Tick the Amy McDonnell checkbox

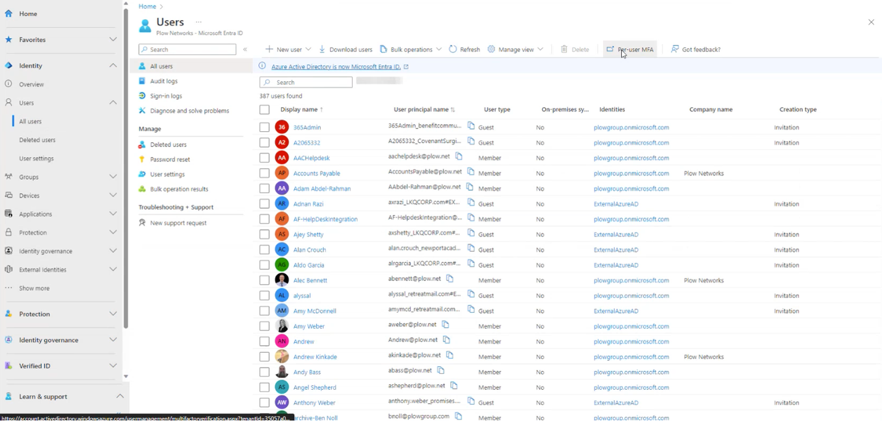(265, 311)
